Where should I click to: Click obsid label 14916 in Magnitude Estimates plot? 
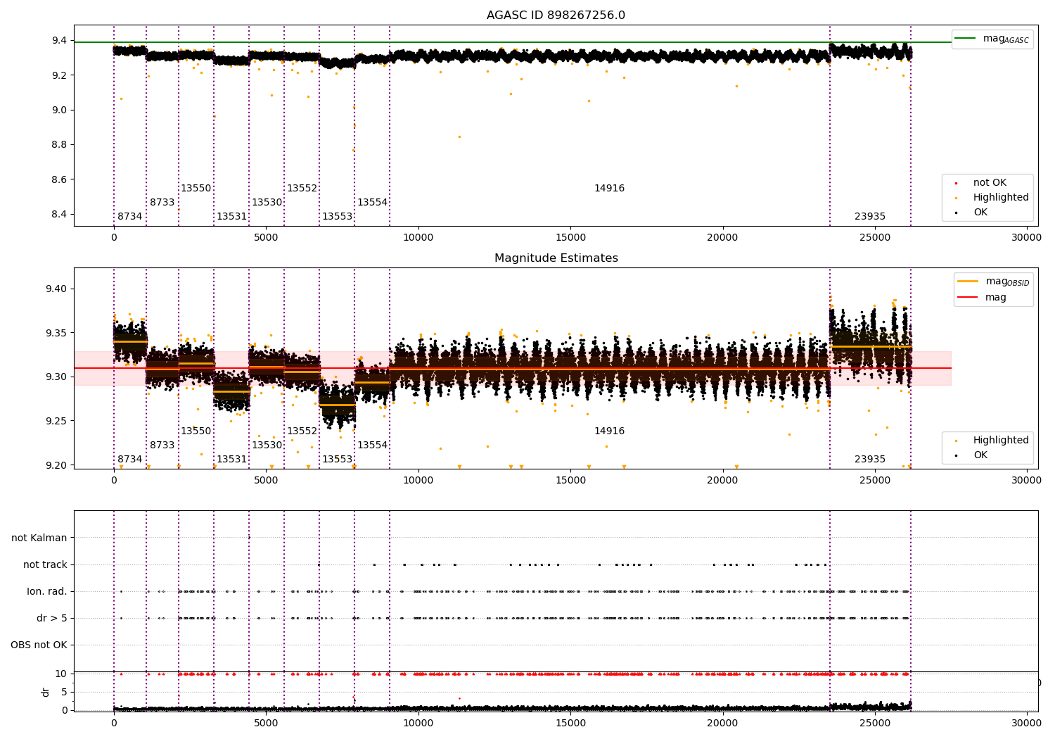click(609, 431)
